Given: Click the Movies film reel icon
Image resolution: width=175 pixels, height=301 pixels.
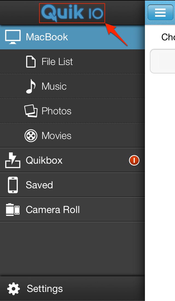Looking at the screenshot, I should [x=31, y=136].
